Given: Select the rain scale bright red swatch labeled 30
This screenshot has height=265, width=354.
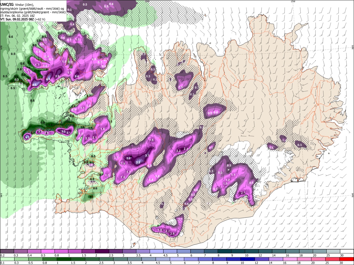Looking at the screenshot, I should [x=347, y=259].
